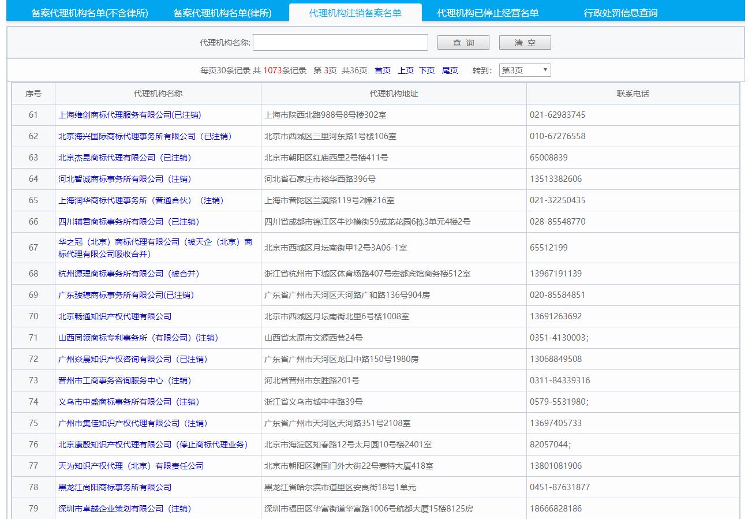Select phone number 13513382606
Screen dimensions: 752x519
[556, 179]
